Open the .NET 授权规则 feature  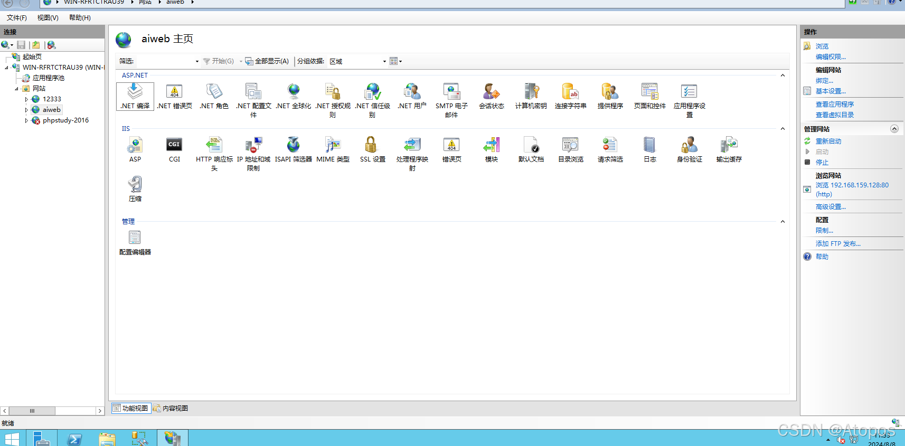333,100
